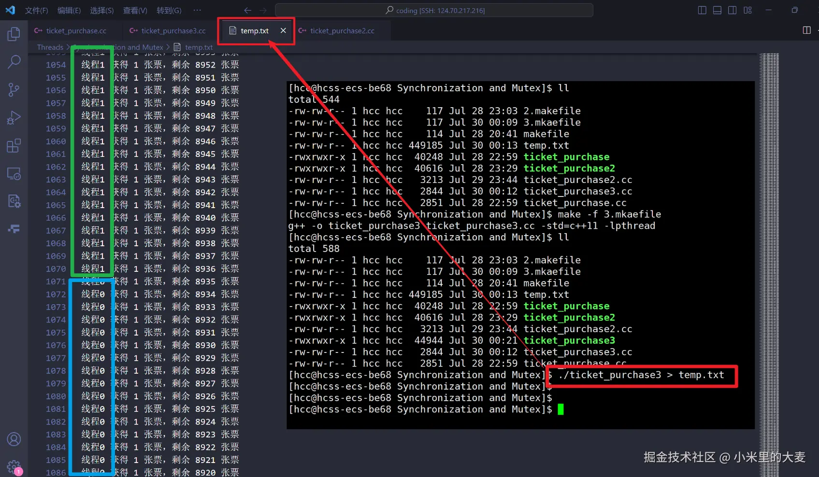This screenshot has height=477, width=819.
Task: Click the editor line ending 剩余 8929 张票
Action: coord(160,358)
